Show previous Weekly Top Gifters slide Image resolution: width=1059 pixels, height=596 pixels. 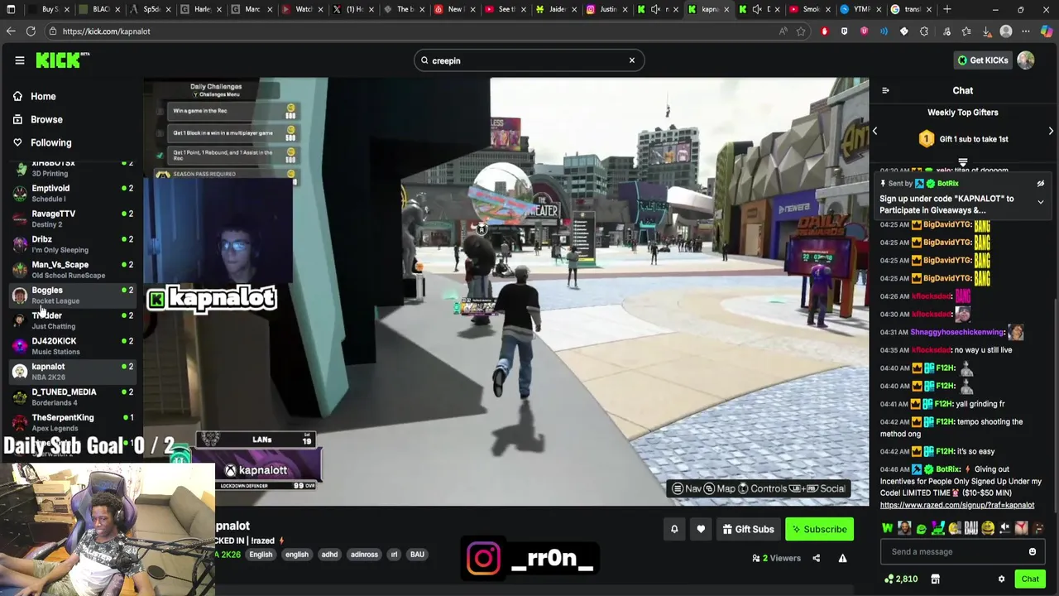pyautogui.click(x=875, y=131)
